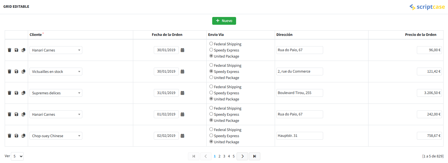
Task: Set United Package for the Victuailles en stock order
Action: point(211,77)
